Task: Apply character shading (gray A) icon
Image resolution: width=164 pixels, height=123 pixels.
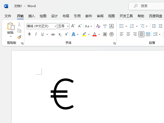Action: [x=105, y=34]
